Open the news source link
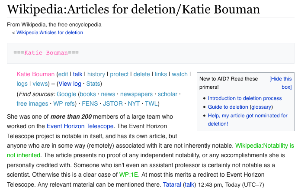 (x=108, y=94)
